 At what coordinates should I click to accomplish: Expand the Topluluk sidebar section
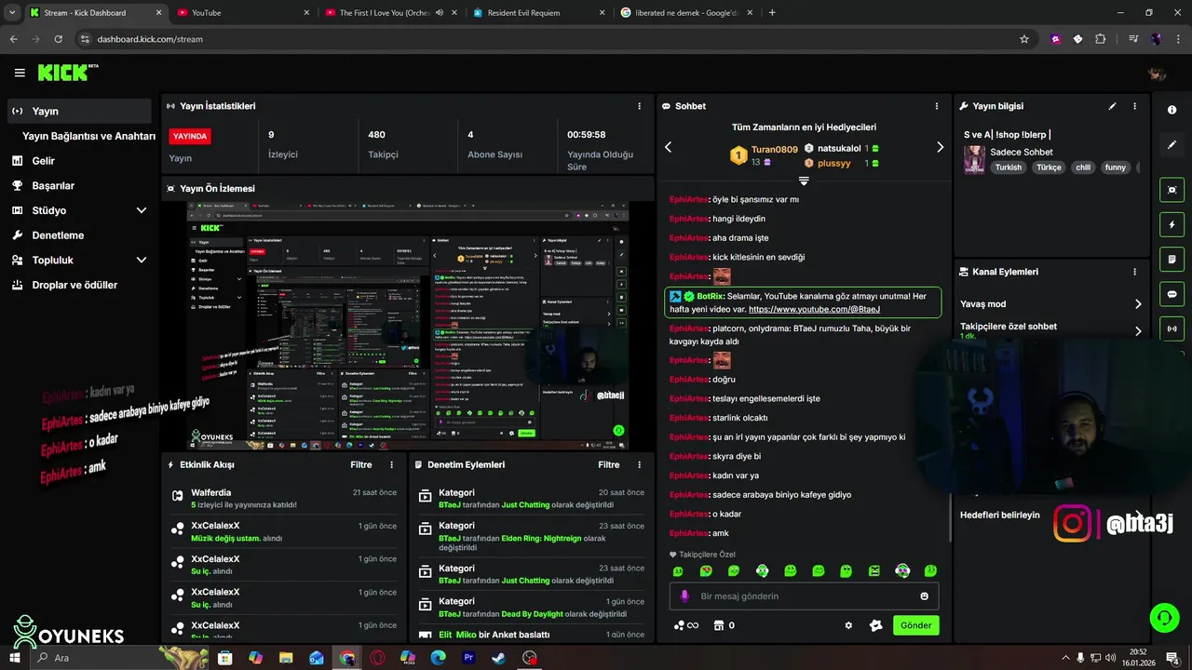[142, 261]
